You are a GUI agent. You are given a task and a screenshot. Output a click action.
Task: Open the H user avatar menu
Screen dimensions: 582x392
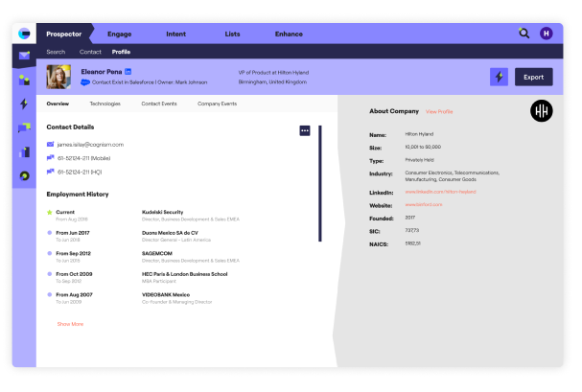[546, 34]
